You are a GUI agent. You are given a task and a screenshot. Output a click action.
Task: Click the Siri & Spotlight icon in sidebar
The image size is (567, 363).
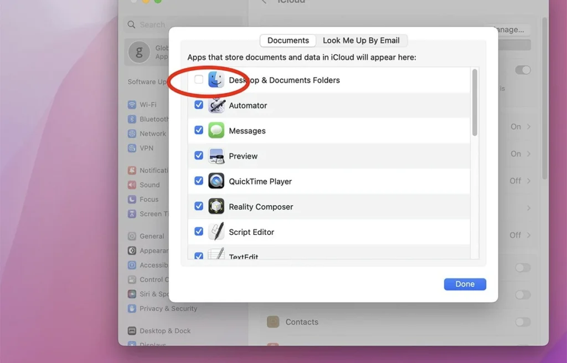132,294
